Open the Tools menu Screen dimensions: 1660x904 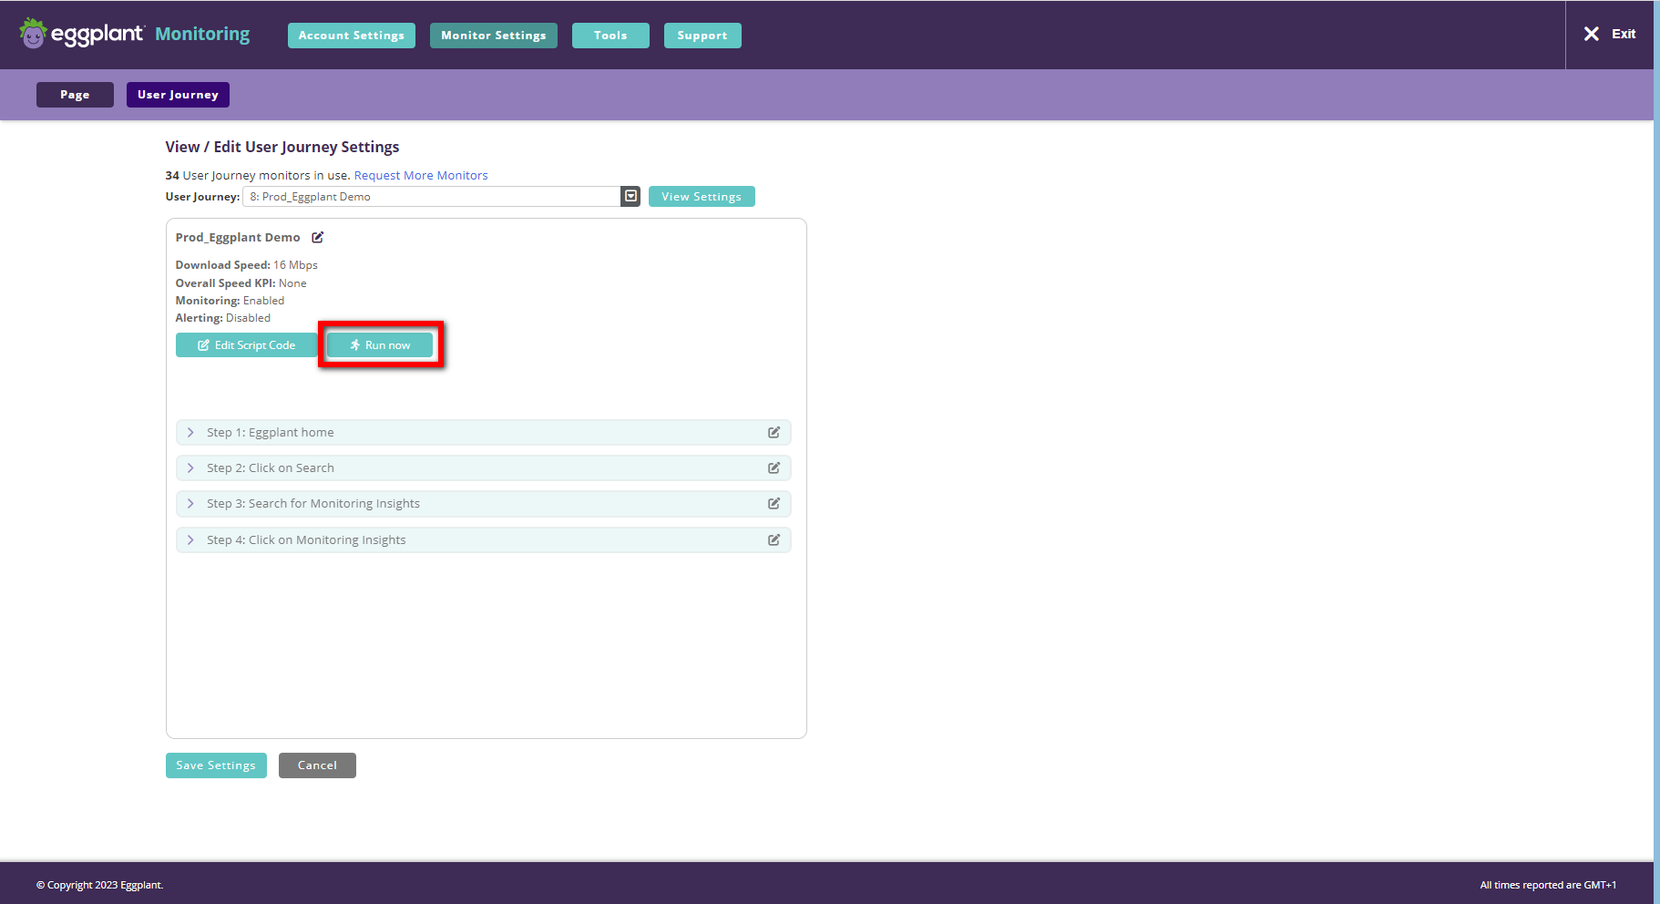(x=610, y=36)
